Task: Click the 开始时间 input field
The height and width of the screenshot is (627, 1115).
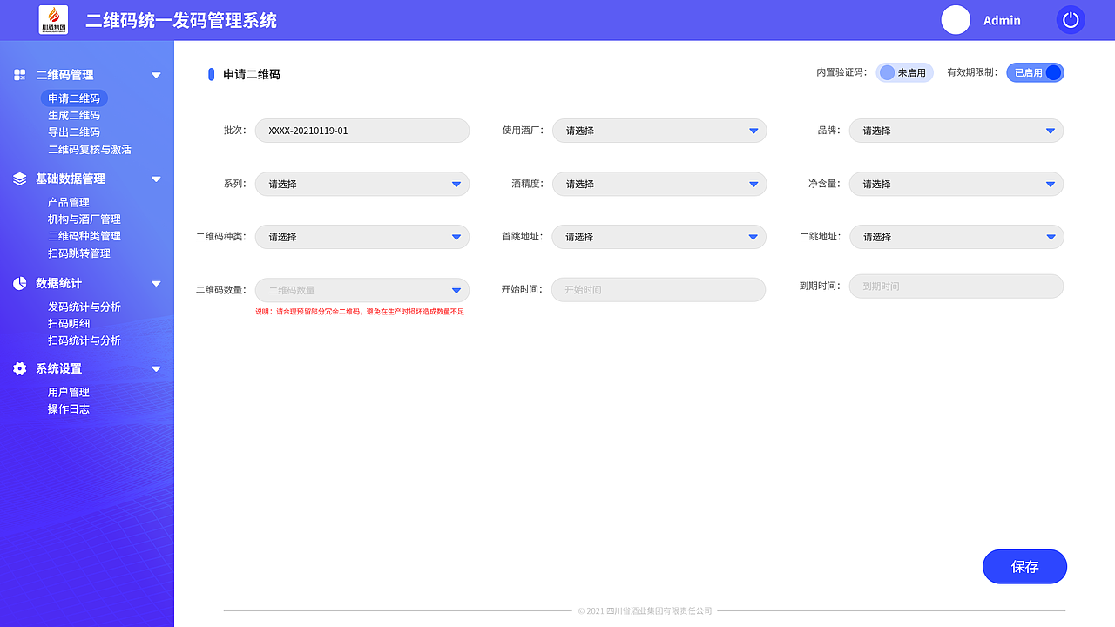Action: pos(659,289)
